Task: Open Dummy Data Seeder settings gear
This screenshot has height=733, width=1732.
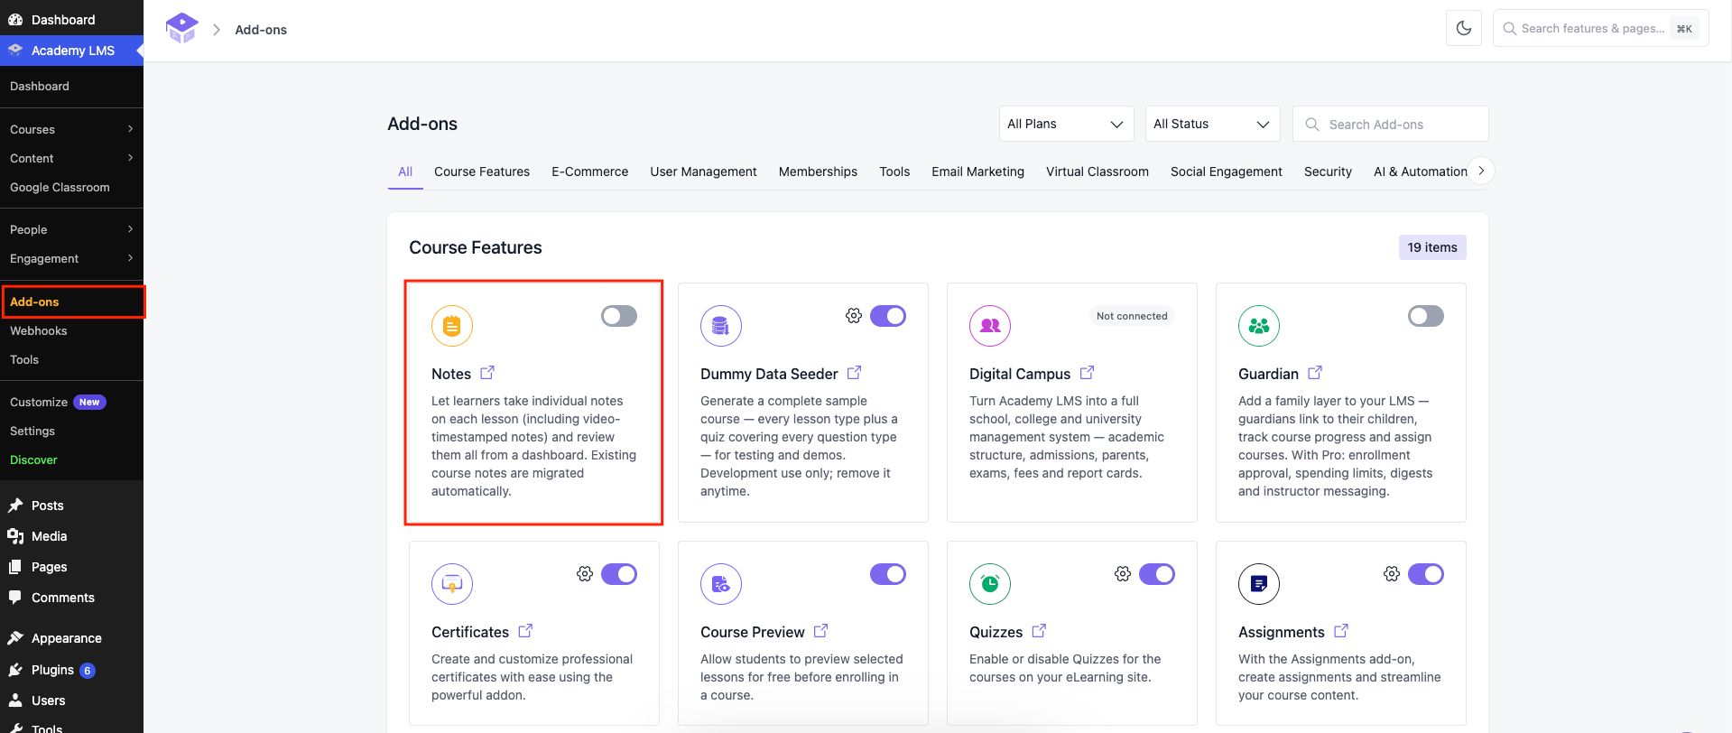Action: pyautogui.click(x=854, y=316)
